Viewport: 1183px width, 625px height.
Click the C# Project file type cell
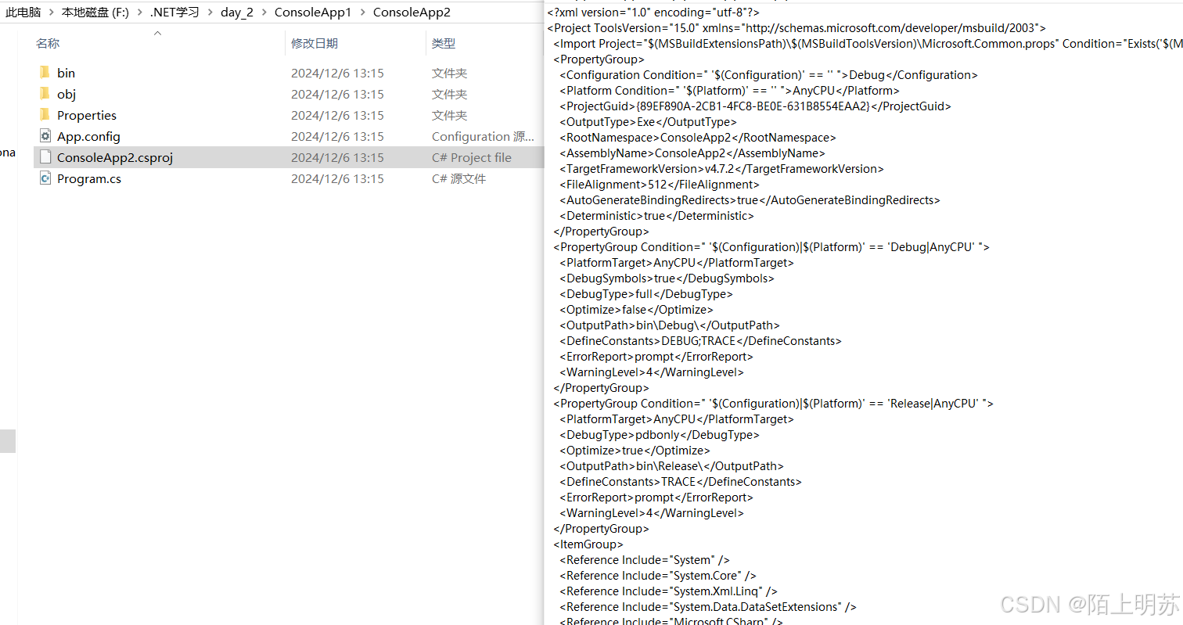(x=471, y=157)
